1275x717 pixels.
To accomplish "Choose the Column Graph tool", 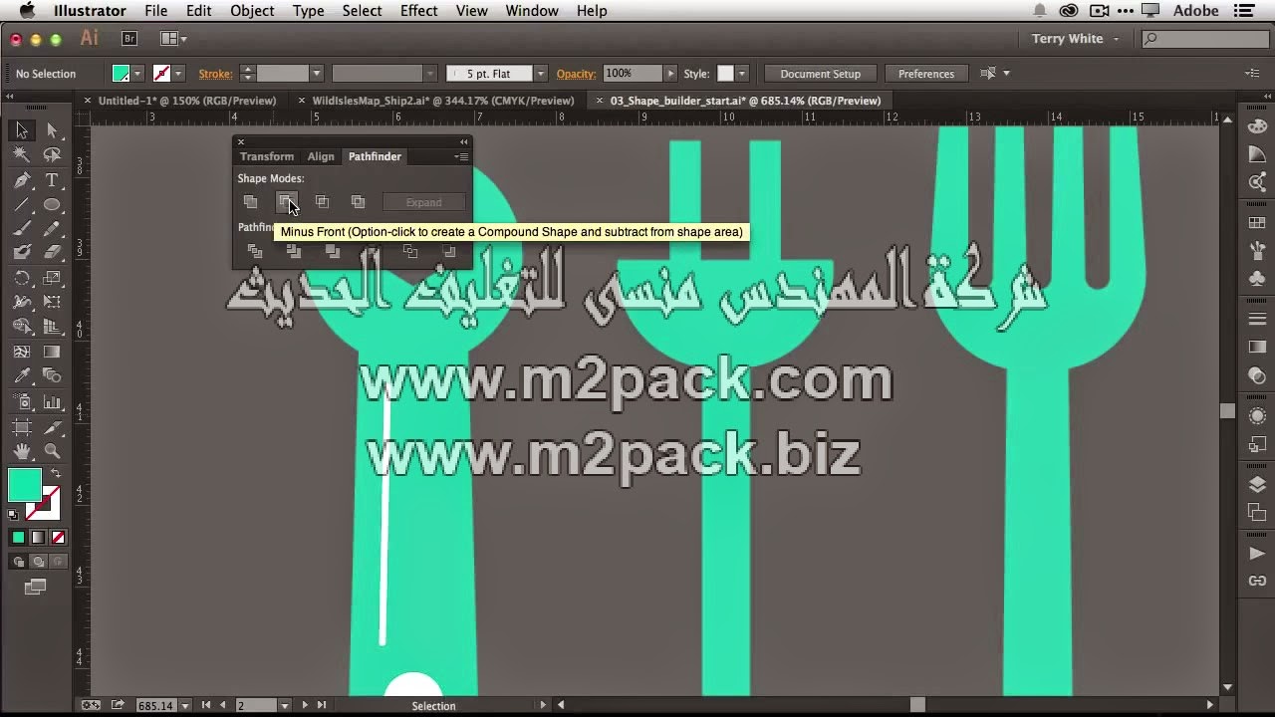I will [x=52, y=402].
